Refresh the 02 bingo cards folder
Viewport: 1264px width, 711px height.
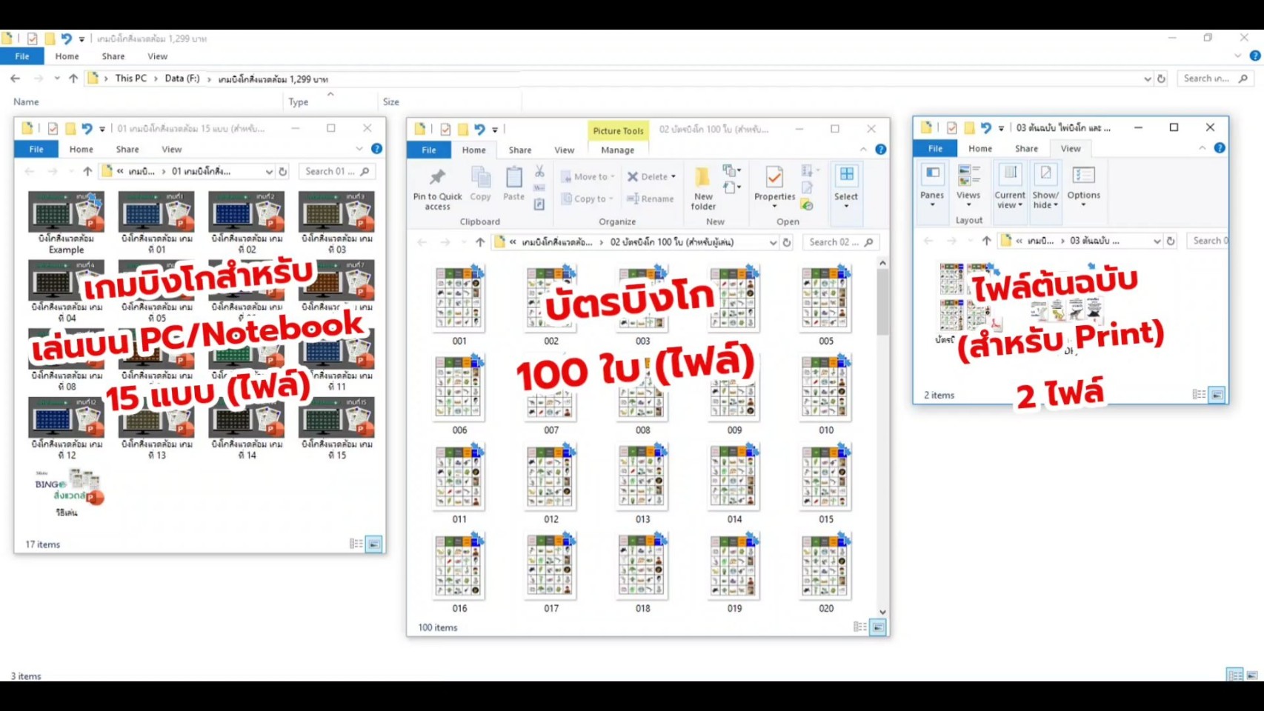pos(787,242)
